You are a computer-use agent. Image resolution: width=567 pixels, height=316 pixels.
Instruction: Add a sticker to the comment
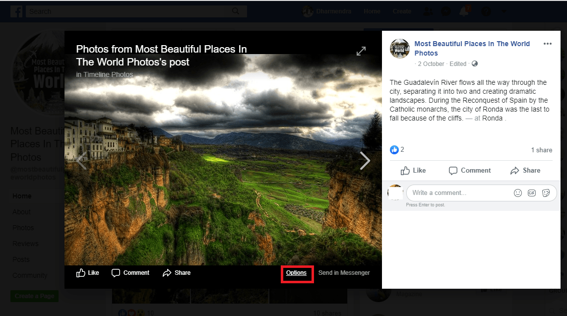pyautogui.click(x=546, y=193)
